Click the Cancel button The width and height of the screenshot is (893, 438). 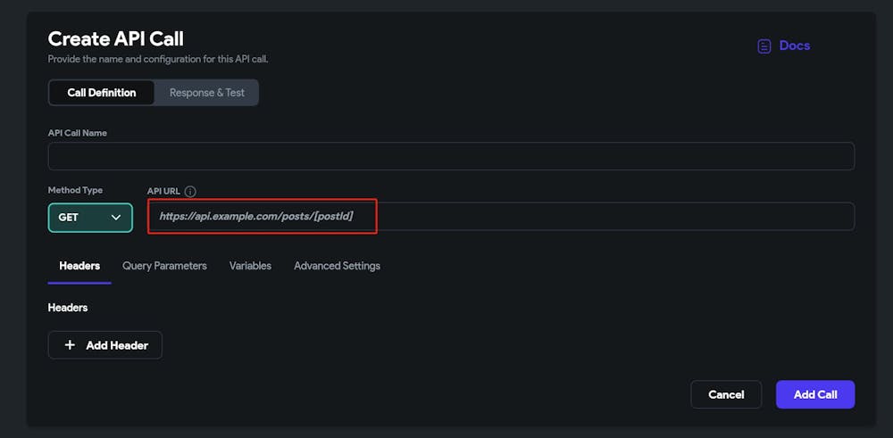click(726, 394)
